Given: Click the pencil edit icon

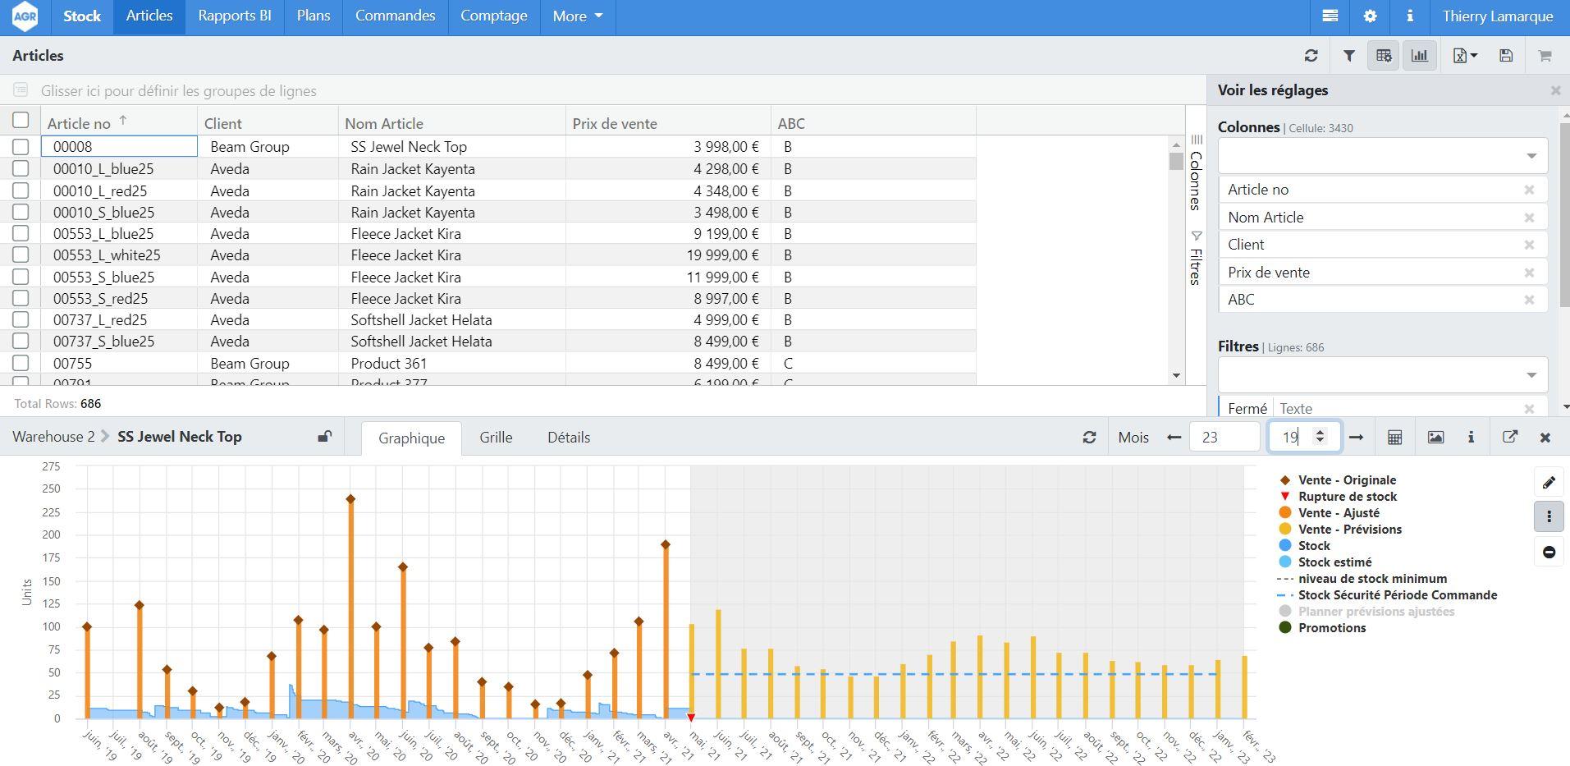Looking at the screenshot, I should (1549, 483).
